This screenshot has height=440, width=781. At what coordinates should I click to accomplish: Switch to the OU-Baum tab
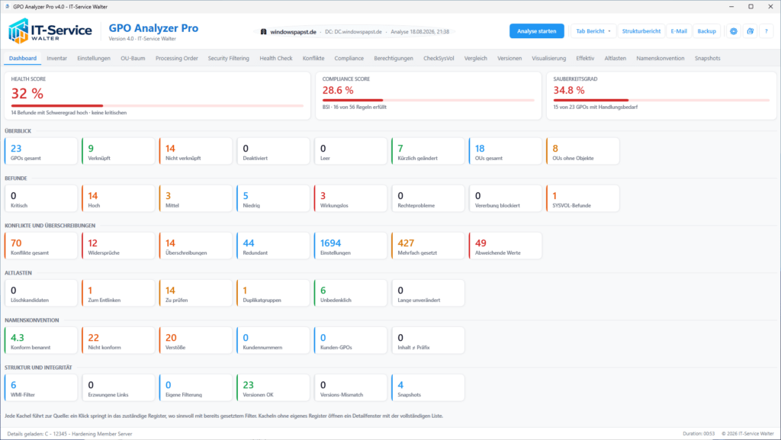pyautogui.click(x=133, y=58)
